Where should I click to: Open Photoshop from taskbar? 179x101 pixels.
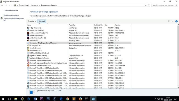pyautogui.click(x=48, y=99)
